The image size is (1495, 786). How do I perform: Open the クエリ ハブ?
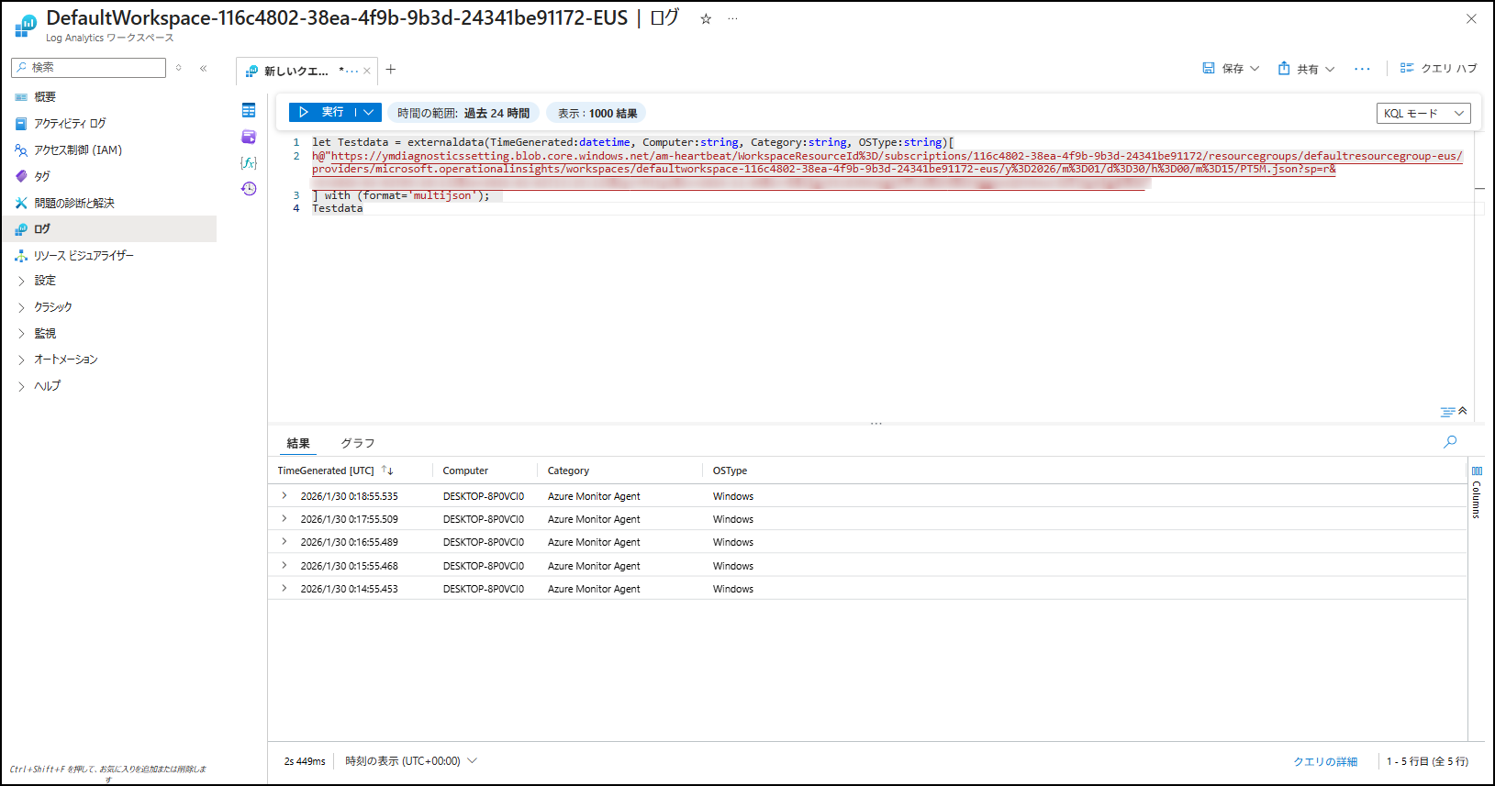pyautogui.click(x=1438, y=69)
